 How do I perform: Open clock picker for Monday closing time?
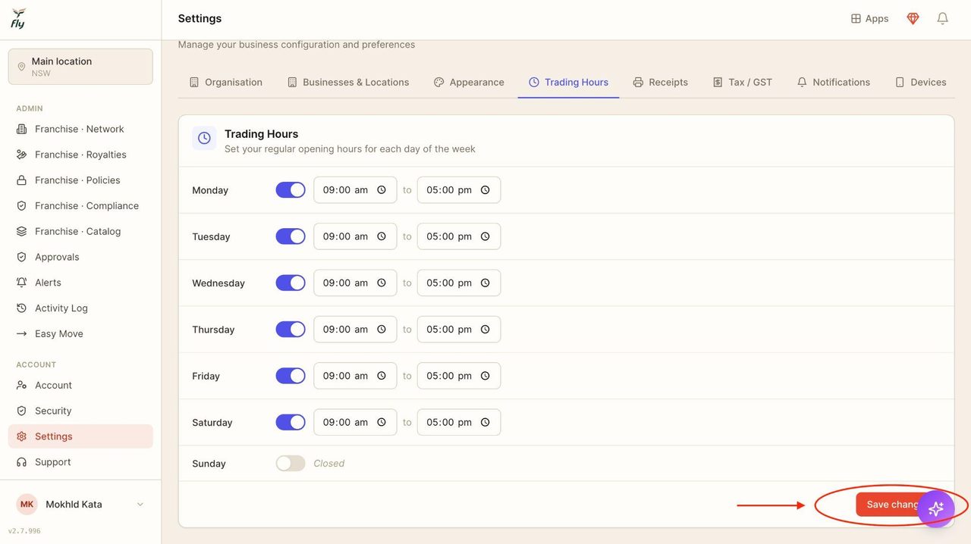point(485,190)
